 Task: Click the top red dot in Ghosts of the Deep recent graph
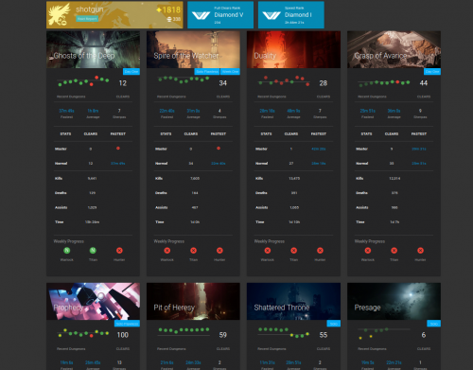pyautogui.click(x=96, y=78)
